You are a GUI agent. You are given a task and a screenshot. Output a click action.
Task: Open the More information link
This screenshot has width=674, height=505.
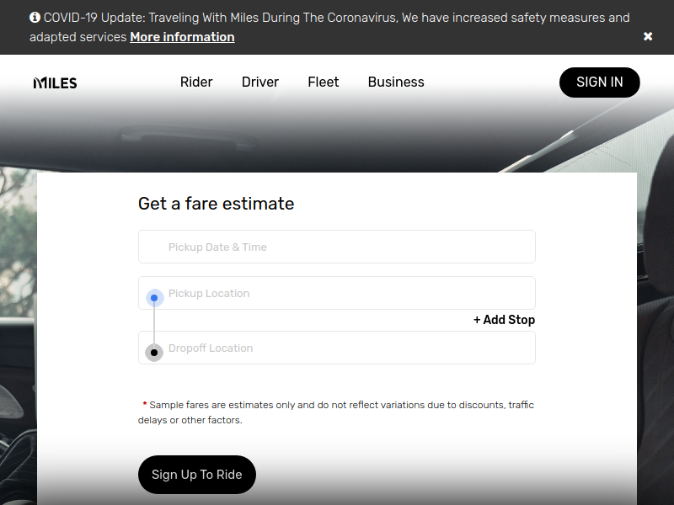182,37
